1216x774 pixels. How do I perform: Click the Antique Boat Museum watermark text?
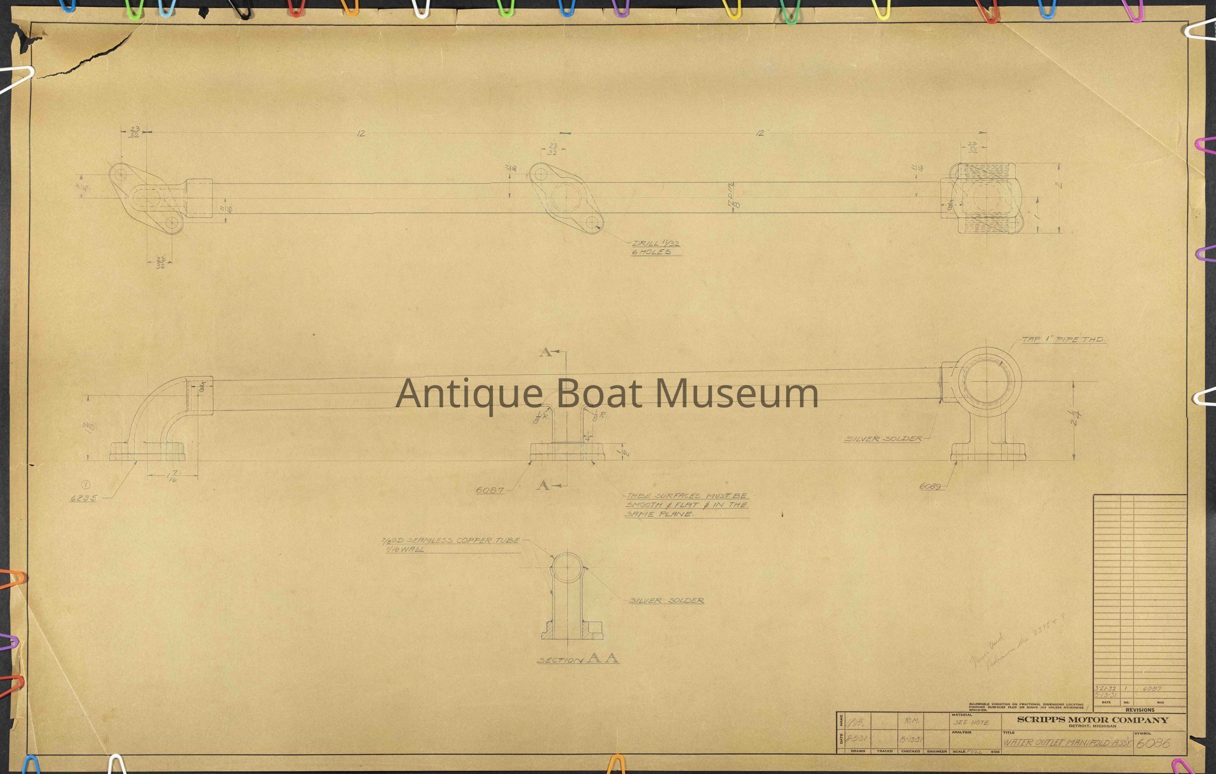coord(606,394)
